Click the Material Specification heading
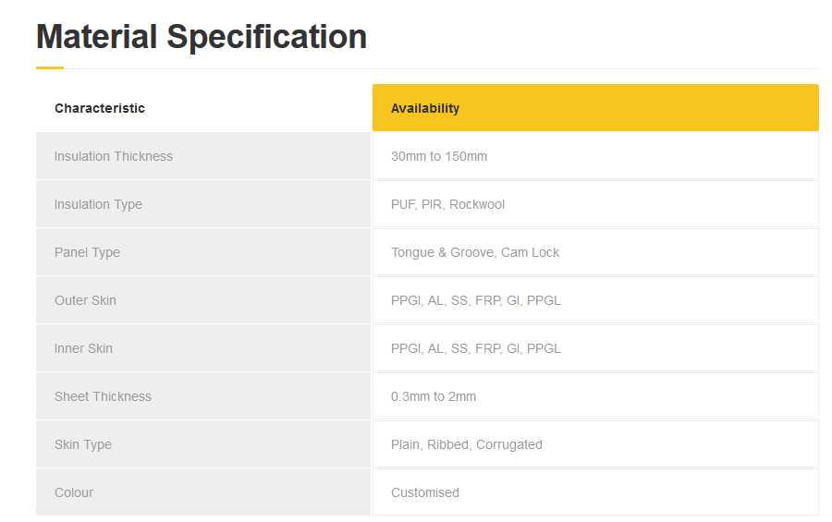Viewport: 832px width, 522px height. click(202, 37)
